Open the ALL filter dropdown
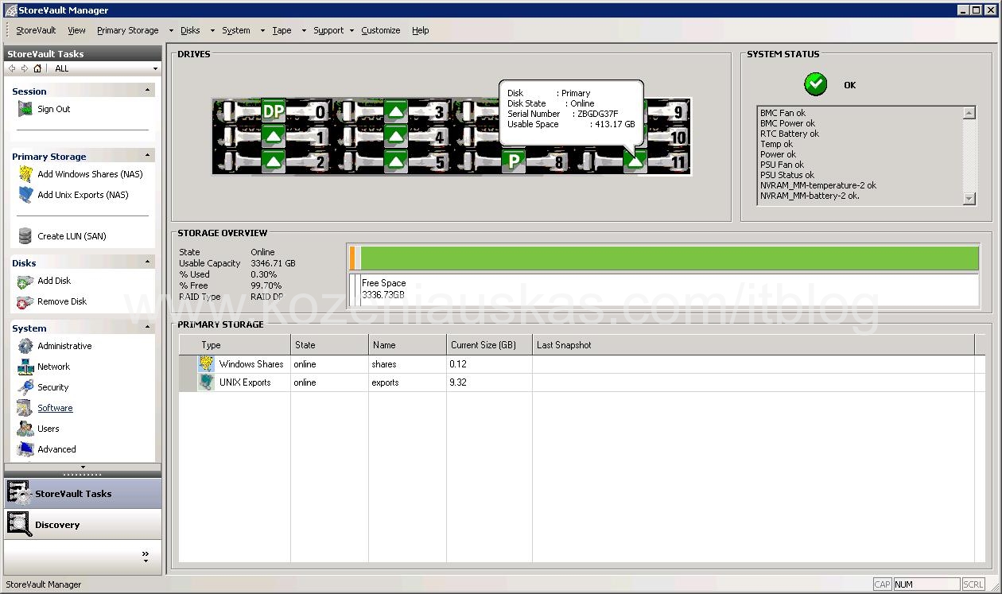Screen dimensions: 1002x594 pos(155,69)
